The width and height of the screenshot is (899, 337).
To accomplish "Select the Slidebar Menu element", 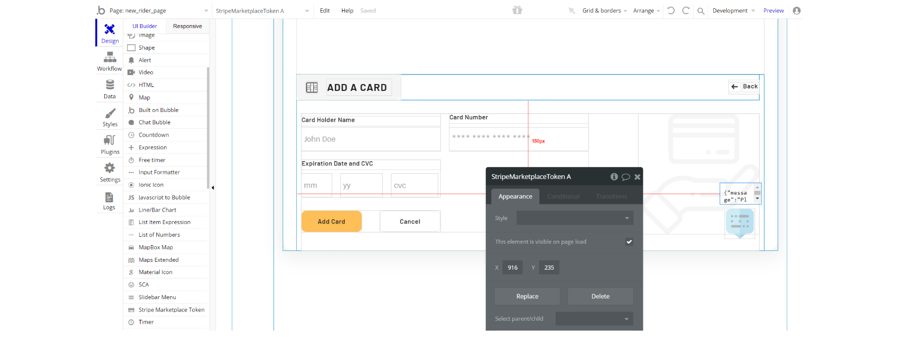I will tap(166, 297).
